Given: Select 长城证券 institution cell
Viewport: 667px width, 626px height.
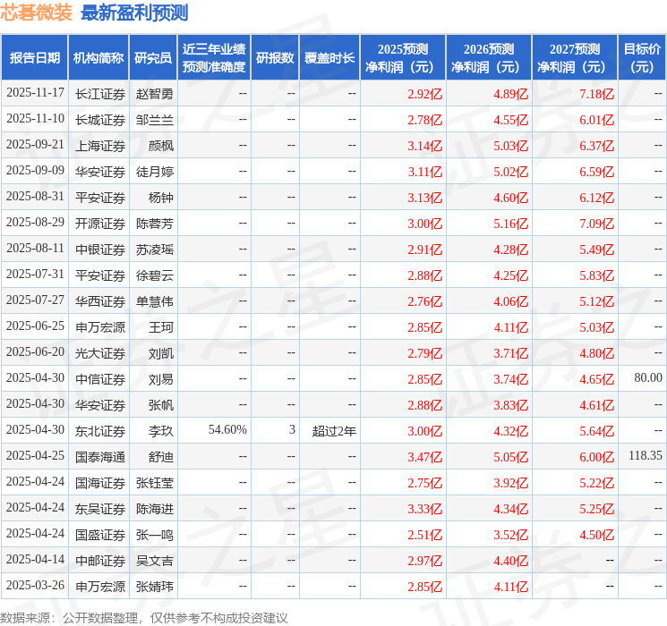Looking at the screenshot, I should (x=100, y=120).
